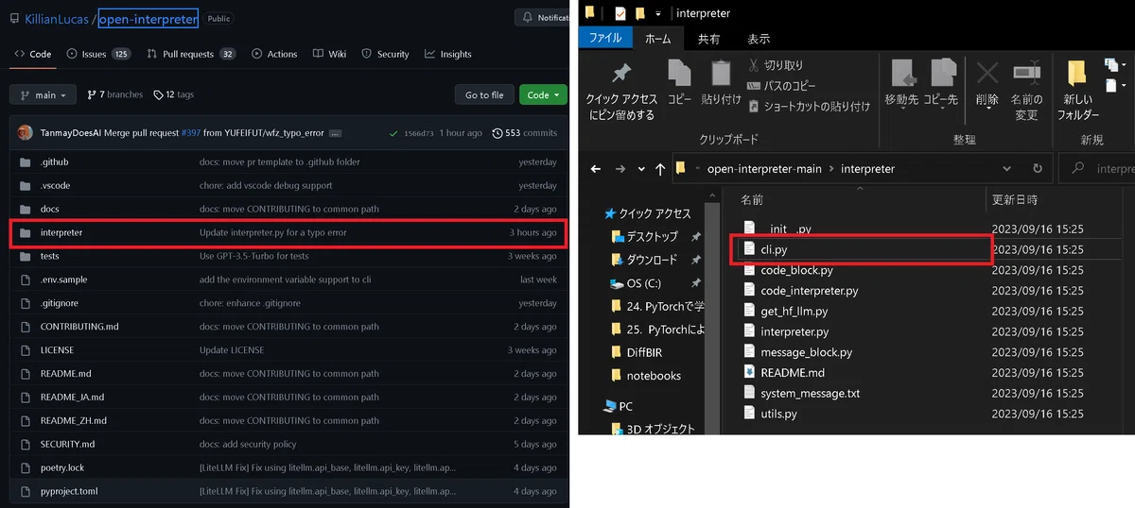Click the commit hash 1566d73
Image resolution: width=1135 pixels, height=508 pixels.
pos(419,133)
